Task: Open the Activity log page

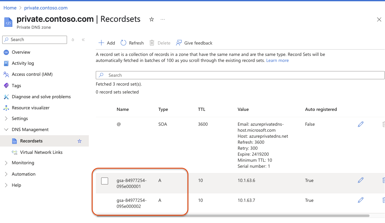Action: pyautogui.click(x=23, y=63)
